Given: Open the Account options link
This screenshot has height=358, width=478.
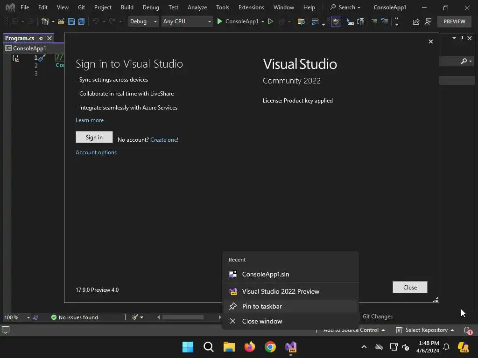Looking at the screenshot, I should click(x=96, y=152).
